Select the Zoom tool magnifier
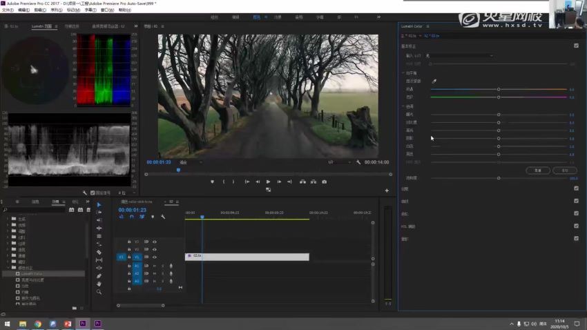This screenshot has width=587, height=330. (x=99, y=291)
